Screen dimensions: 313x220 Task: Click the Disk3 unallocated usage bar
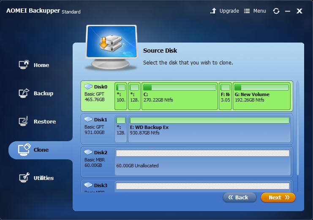pos(203,186)
